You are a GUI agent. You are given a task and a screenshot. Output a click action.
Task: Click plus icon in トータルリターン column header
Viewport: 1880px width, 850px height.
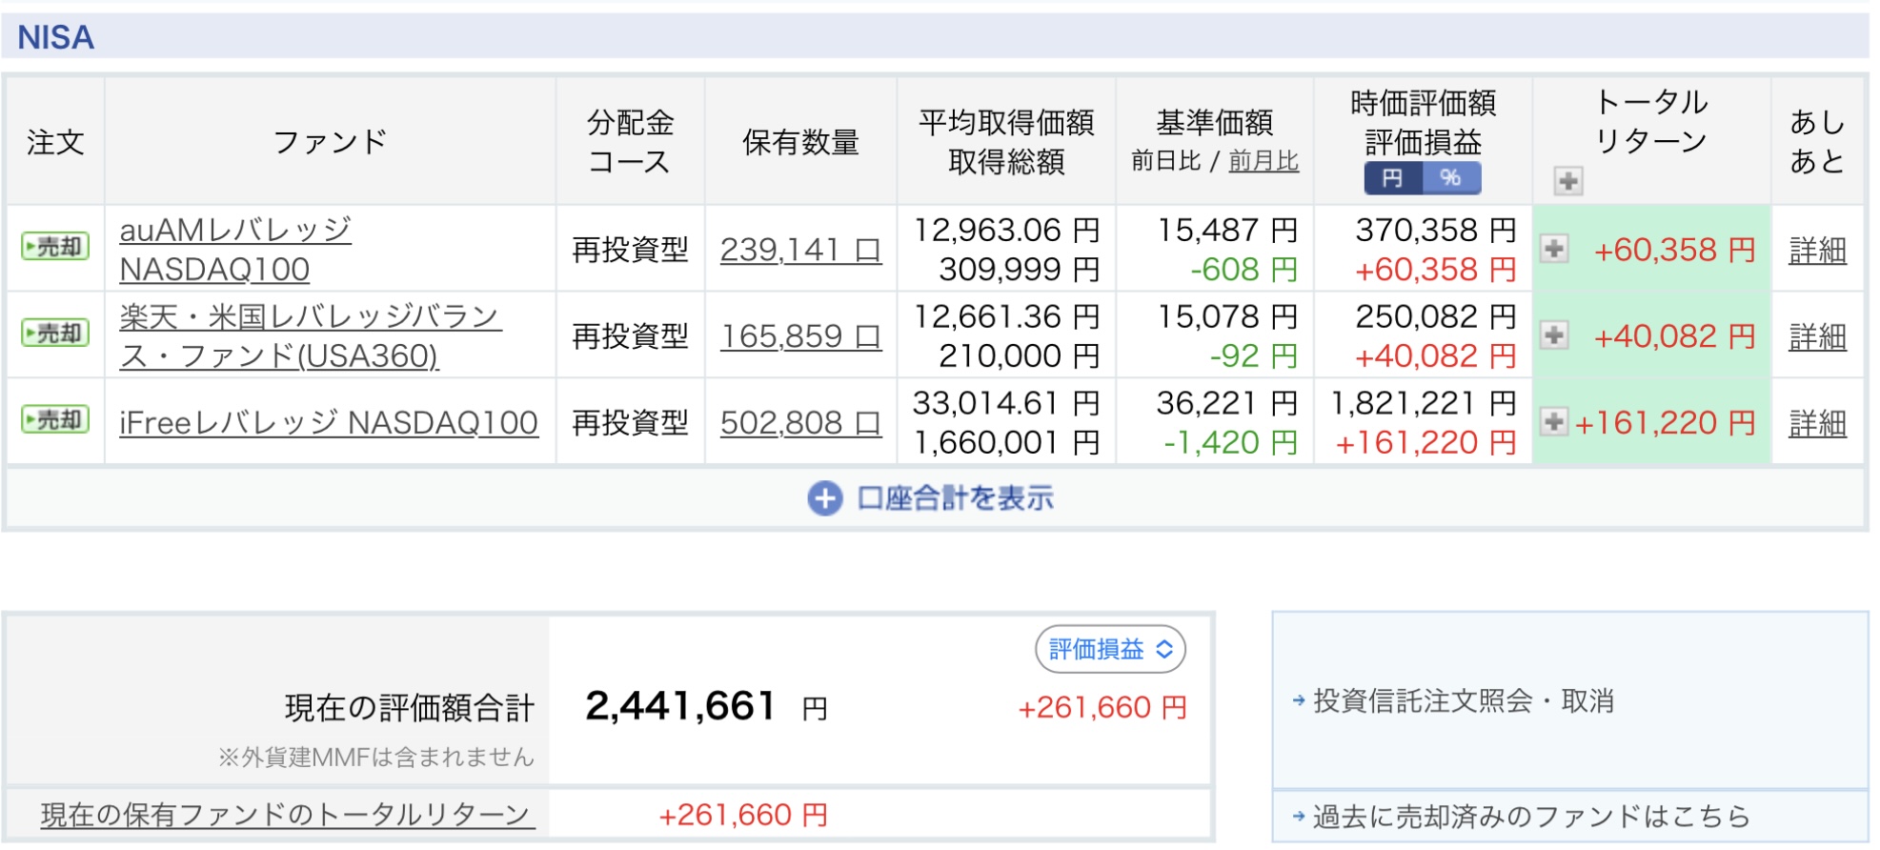point(1567,180)
